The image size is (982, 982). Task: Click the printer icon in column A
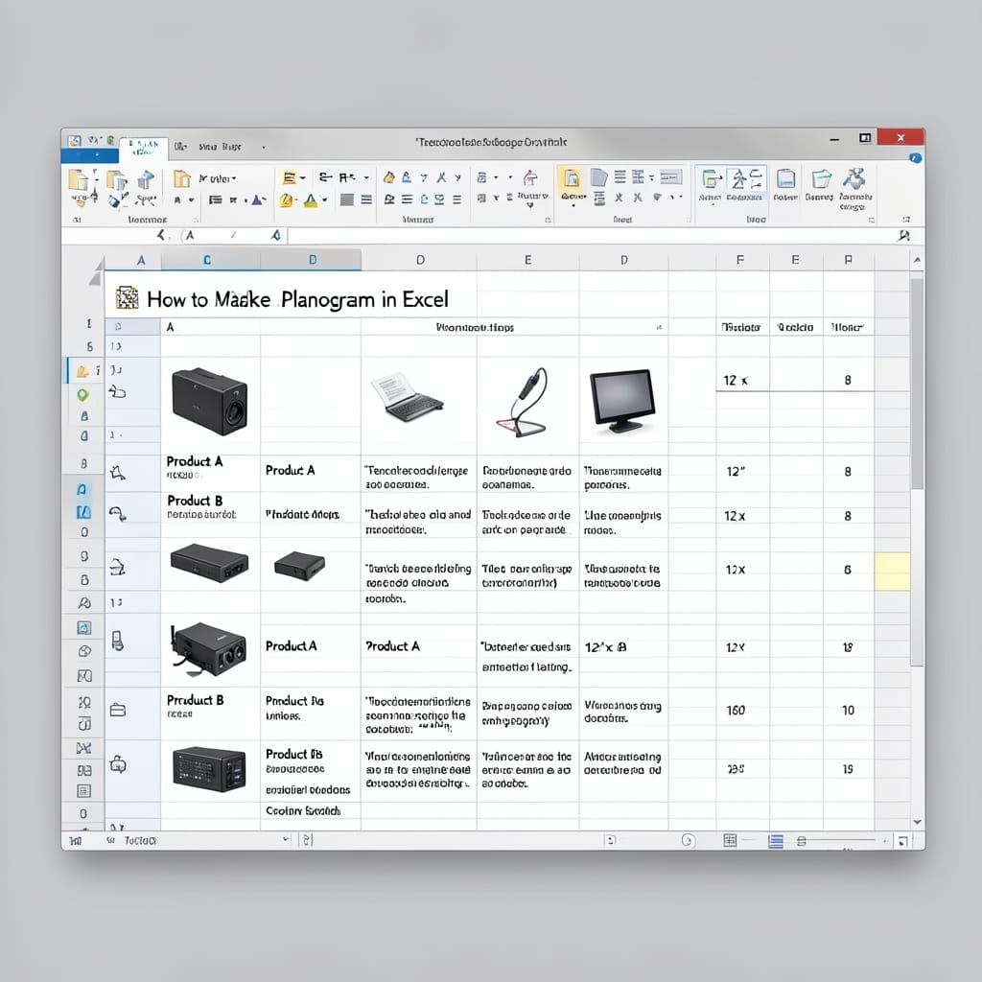click(x=118, y=568)
